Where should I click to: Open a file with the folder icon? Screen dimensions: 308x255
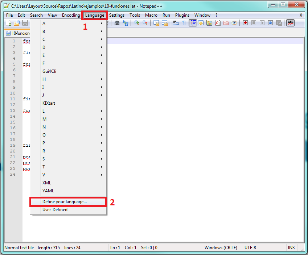(x=17, y=22)
